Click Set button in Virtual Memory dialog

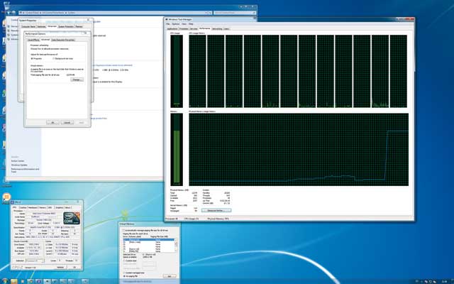[x=170, y=276]
